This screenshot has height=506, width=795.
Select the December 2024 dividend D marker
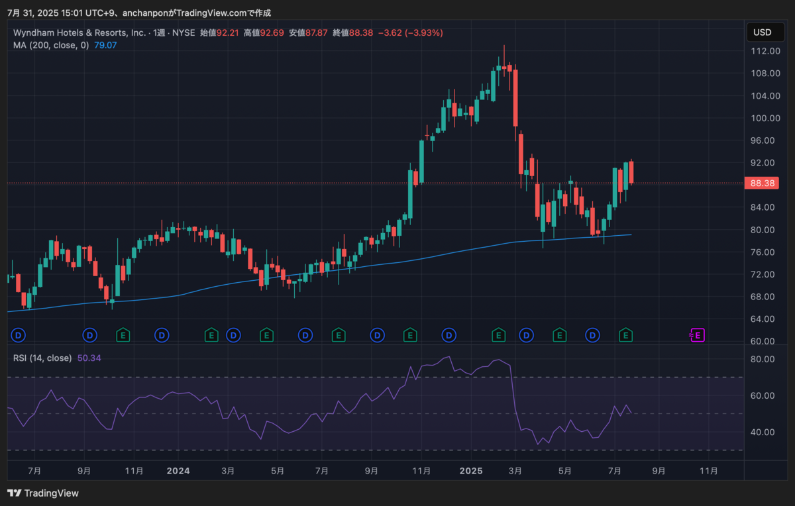(x=449, y=335)
